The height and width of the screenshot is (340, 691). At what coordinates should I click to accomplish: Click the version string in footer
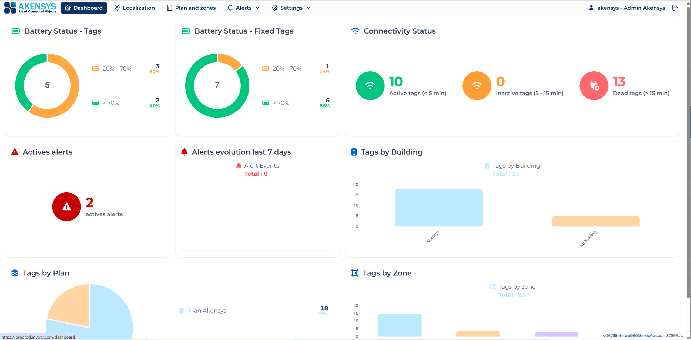coord(643,336)
